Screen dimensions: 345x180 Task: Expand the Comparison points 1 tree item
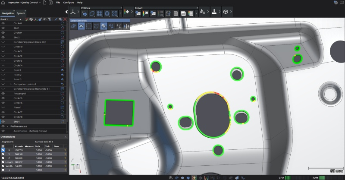11,84
